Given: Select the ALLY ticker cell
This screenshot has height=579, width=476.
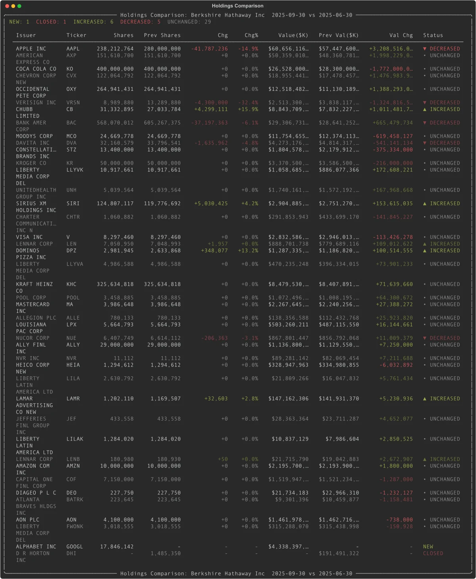Looking at the screenshot, I should [73, 345].
